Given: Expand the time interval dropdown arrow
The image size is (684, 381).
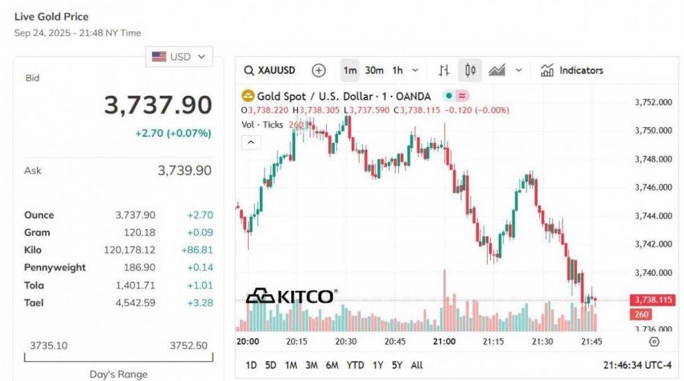Looking at the screenshot, I should pyautogui.click(x=415, y=71).
